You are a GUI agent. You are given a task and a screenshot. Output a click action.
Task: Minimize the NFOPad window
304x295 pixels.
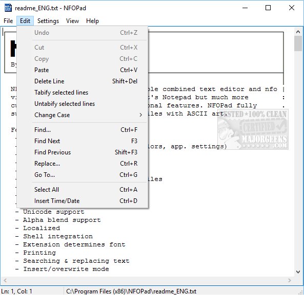(x=245, y=8)
